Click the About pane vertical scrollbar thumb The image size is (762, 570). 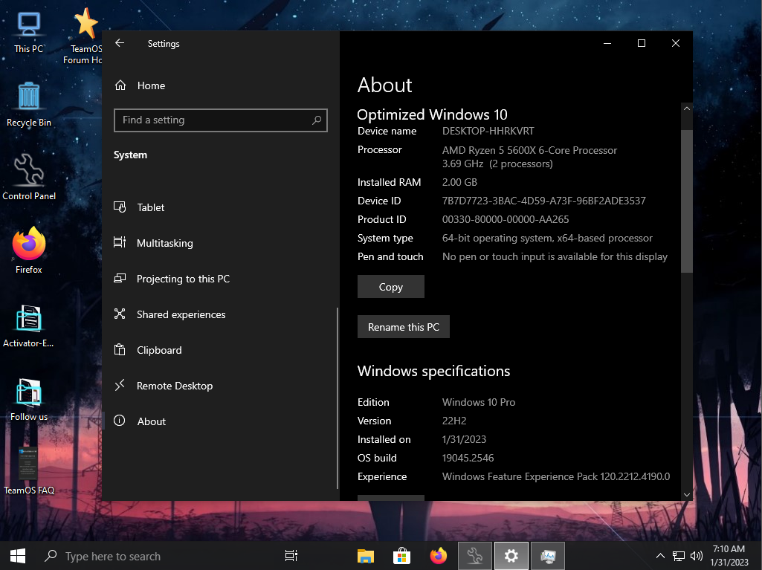coord(687,201)
